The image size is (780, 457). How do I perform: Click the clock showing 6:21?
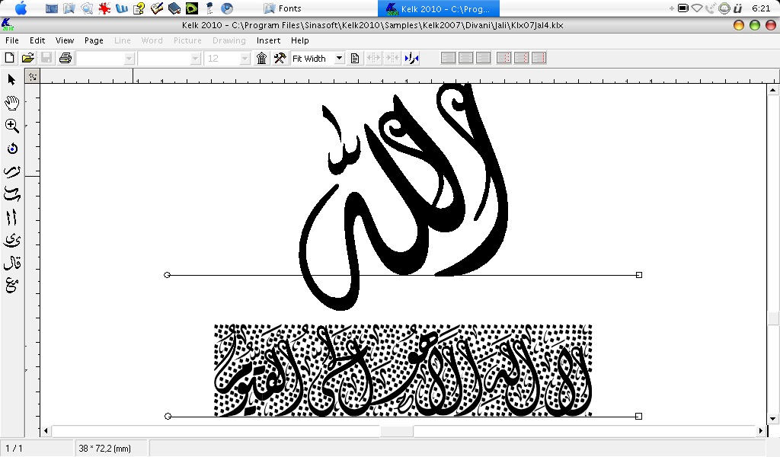click(761, 8)
